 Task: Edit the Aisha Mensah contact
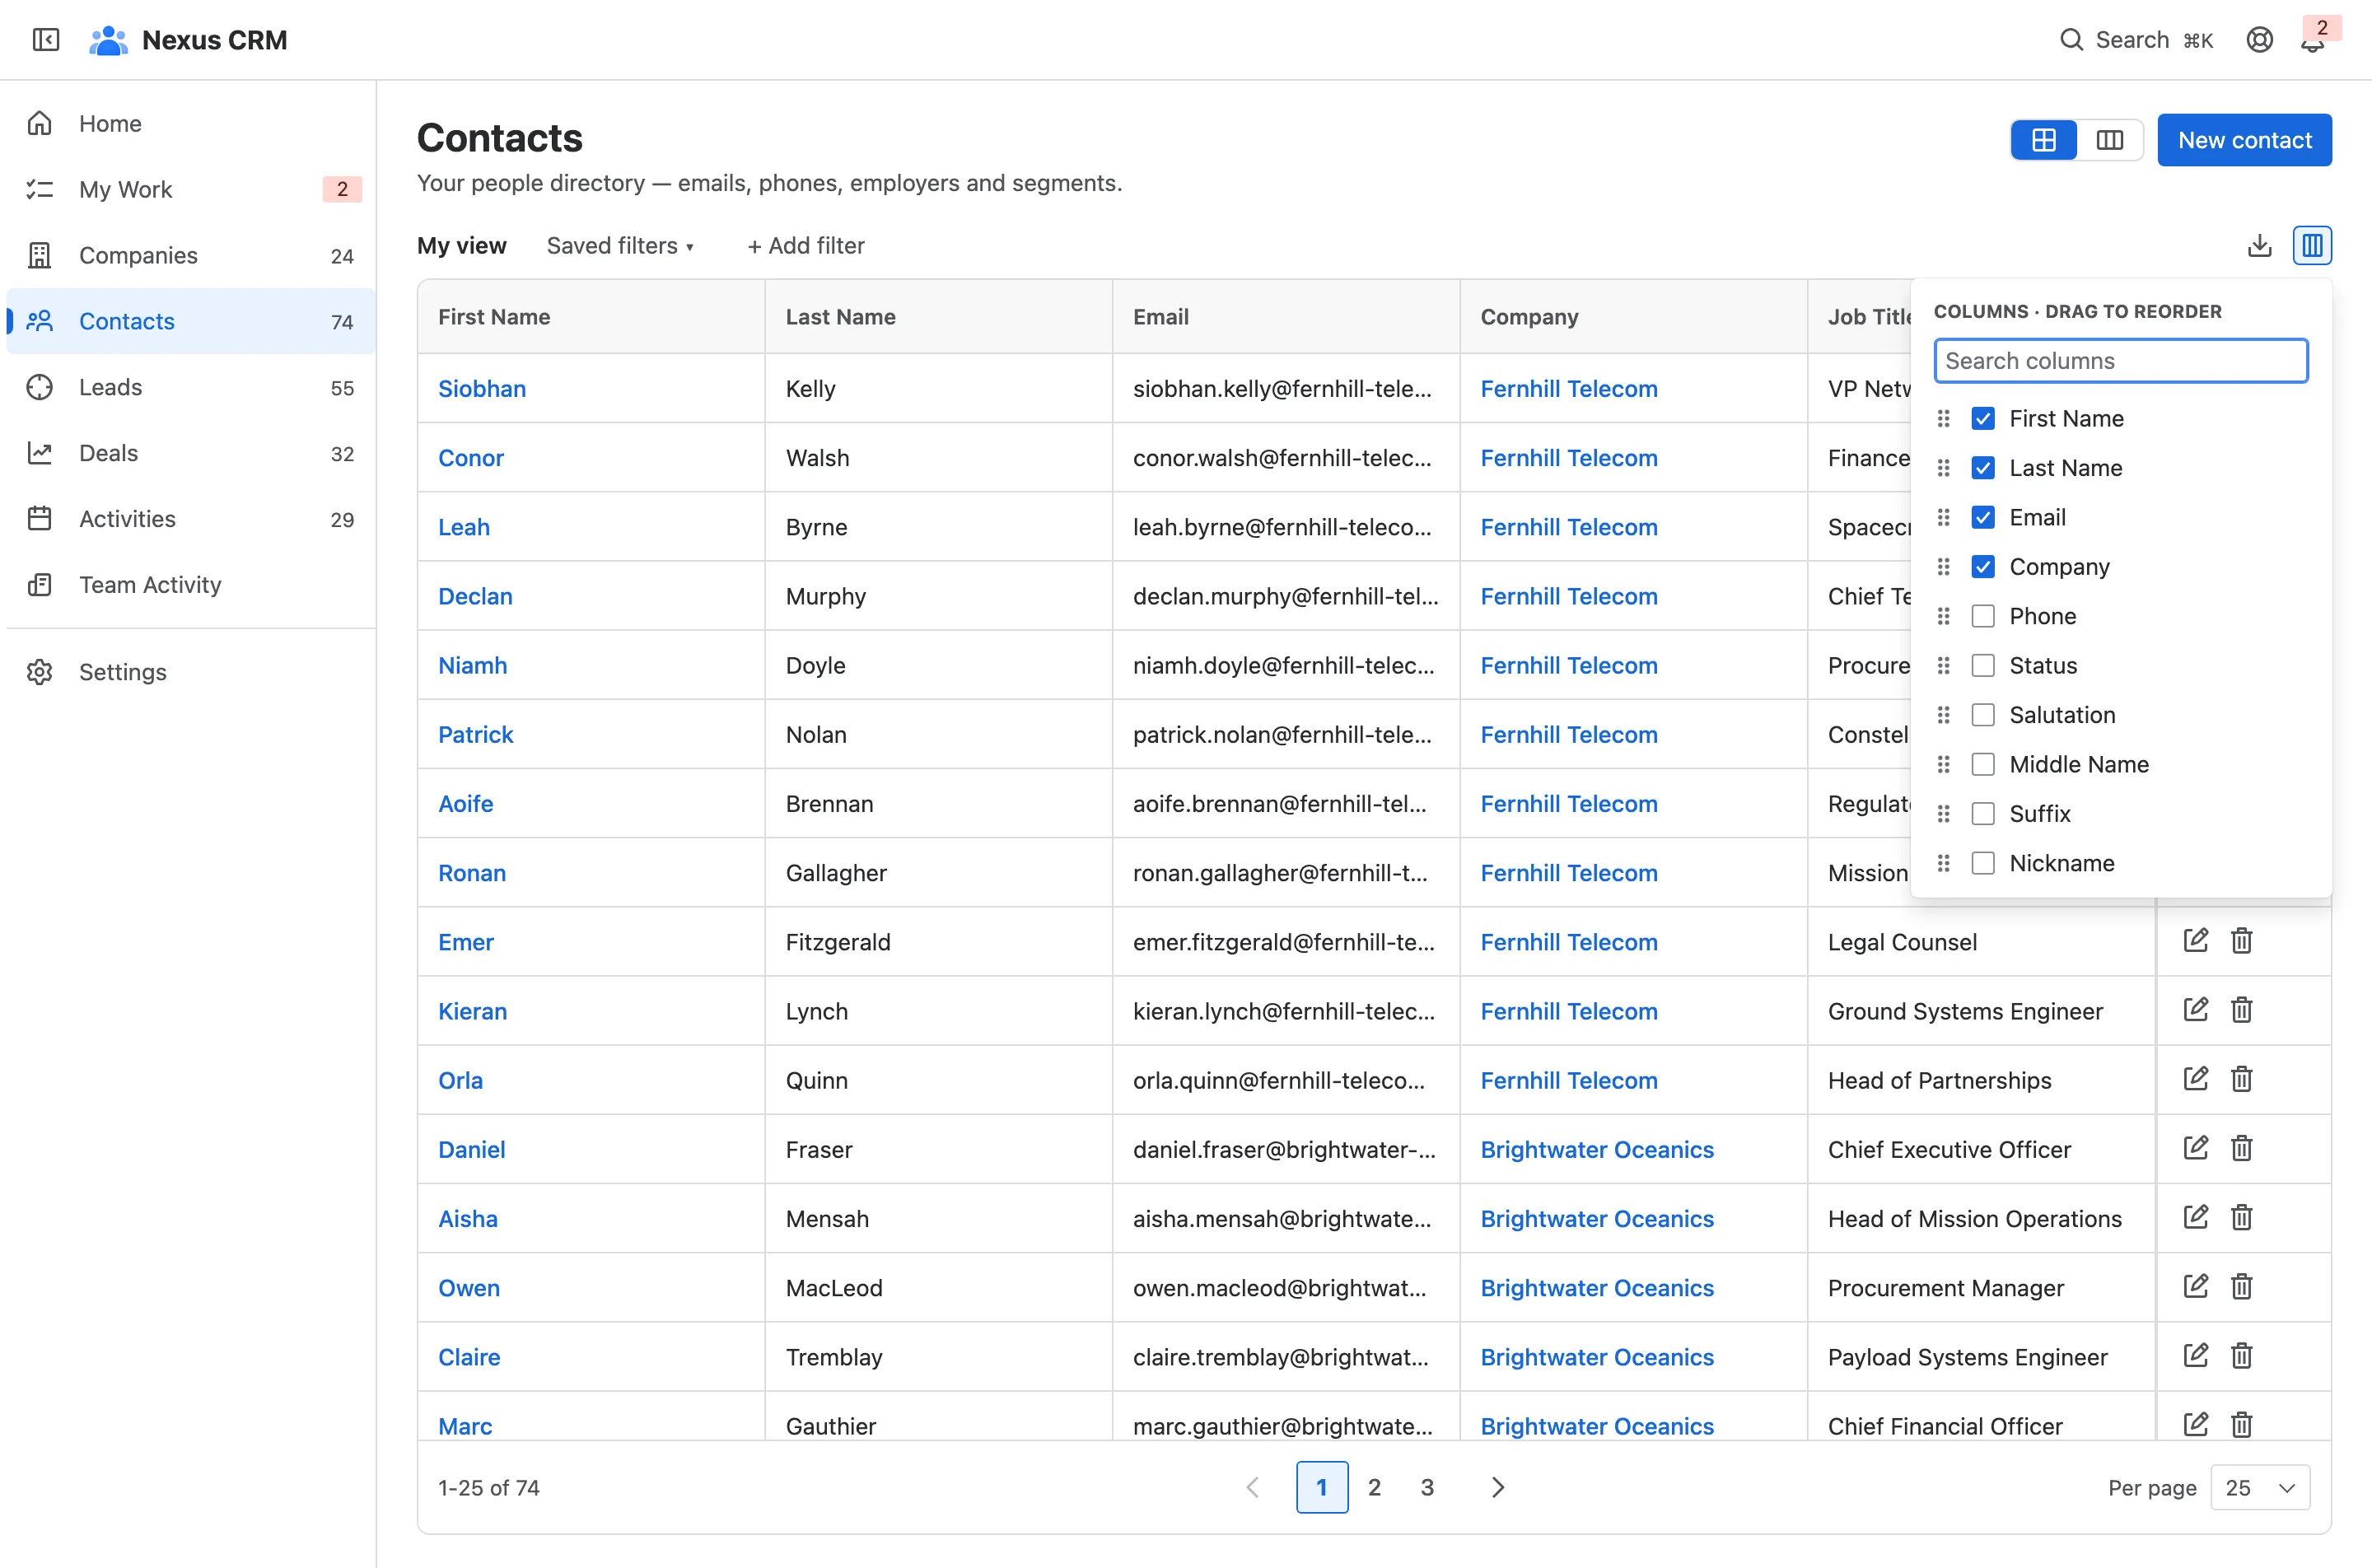(x=2195, y=1217)
